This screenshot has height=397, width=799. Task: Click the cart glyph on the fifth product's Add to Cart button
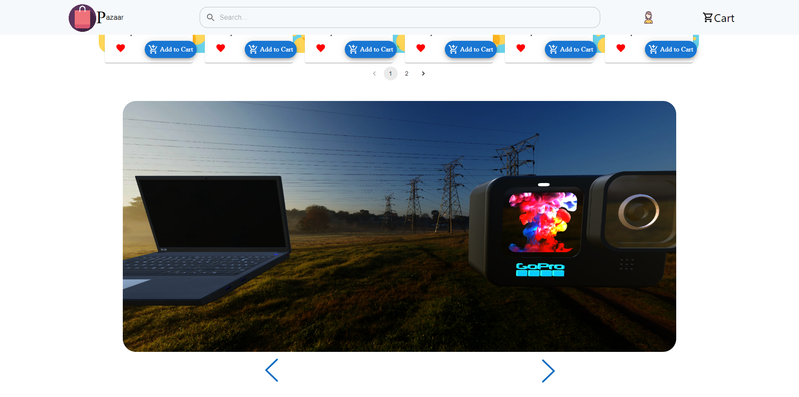click(x=553, y=49)
